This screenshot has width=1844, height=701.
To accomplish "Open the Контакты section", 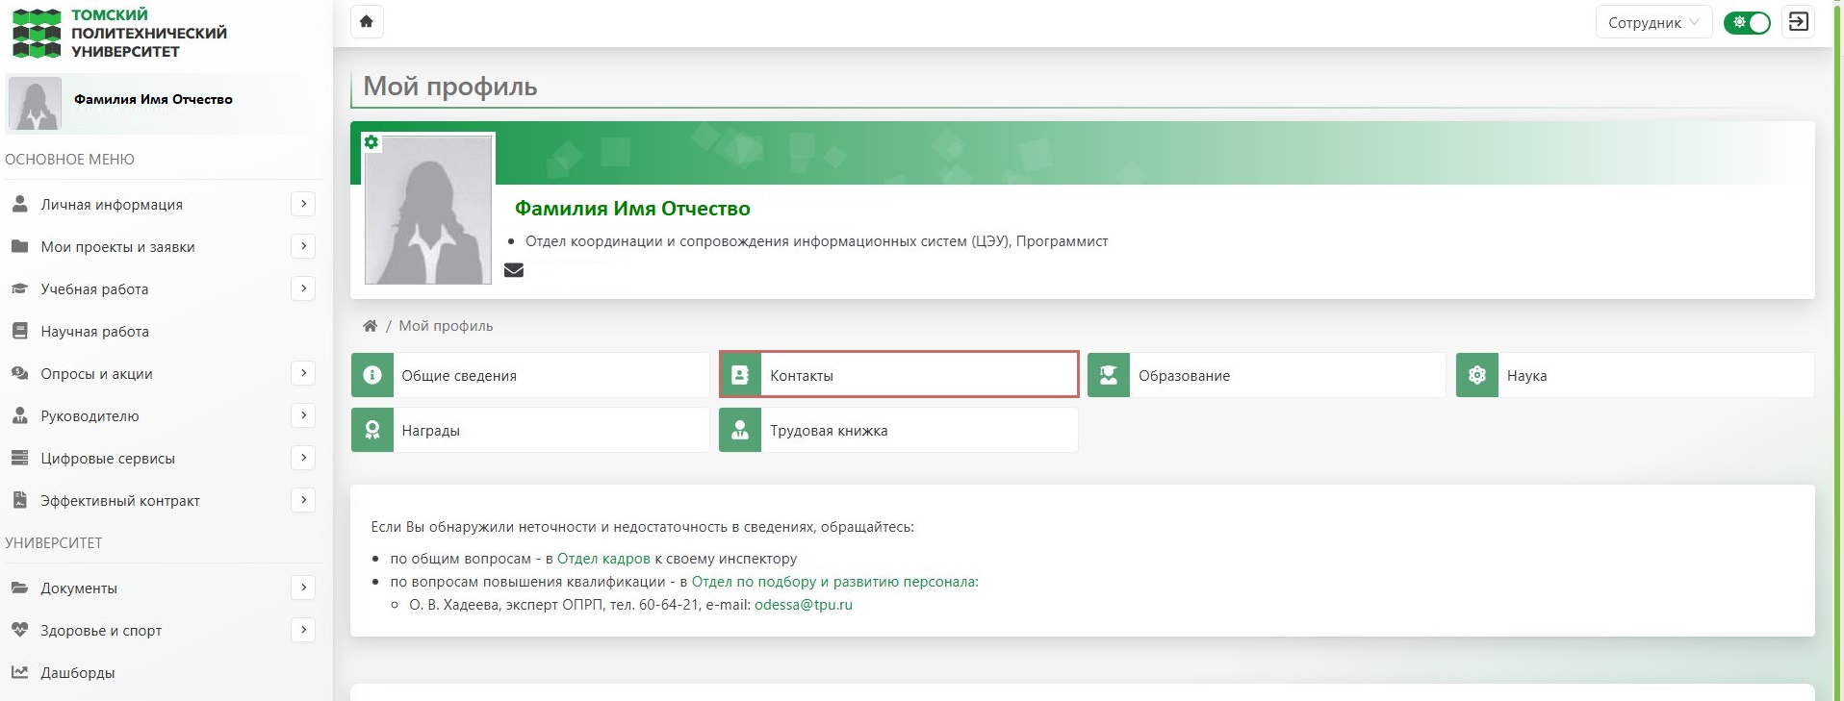I will [x=899, y=375].
